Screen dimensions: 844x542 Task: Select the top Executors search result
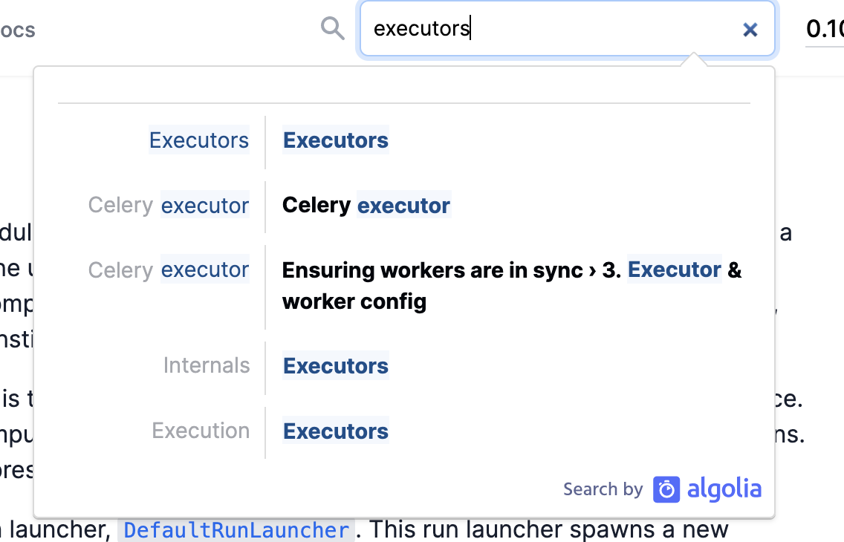coord(335,140)
